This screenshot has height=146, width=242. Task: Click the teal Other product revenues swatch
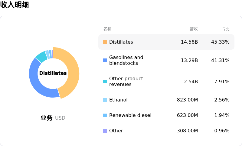click(105, 81)
